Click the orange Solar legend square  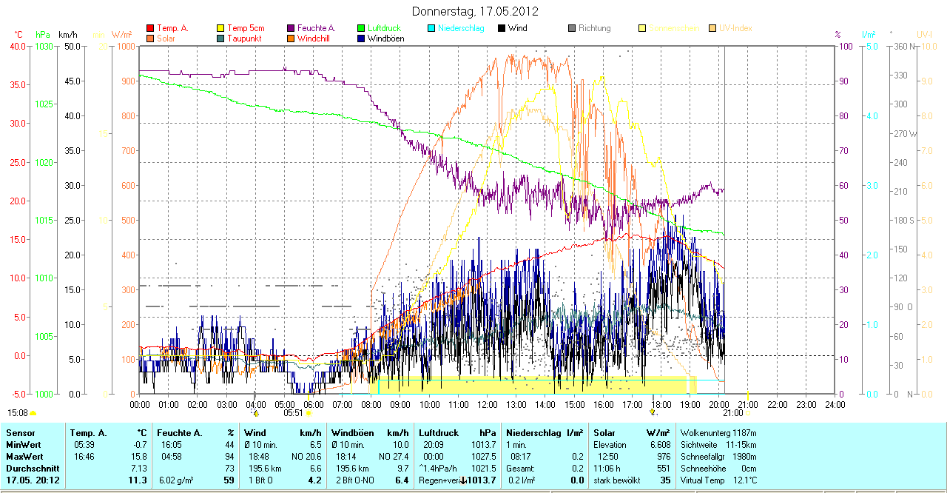(x=151, y=38)
